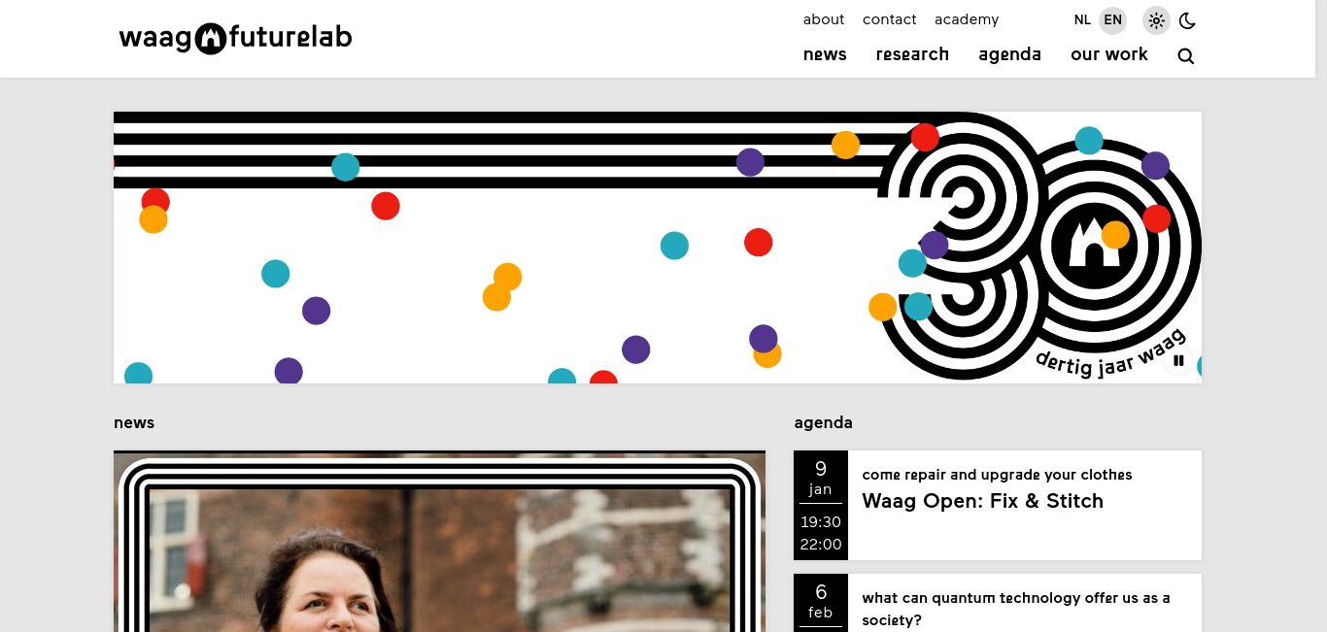Open the featured news photo thumbnail

point(439,542)
